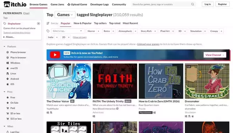Add the 3D tag with plus
The width and height of the screenshot is (233, 133).
[x=185, y=31]
